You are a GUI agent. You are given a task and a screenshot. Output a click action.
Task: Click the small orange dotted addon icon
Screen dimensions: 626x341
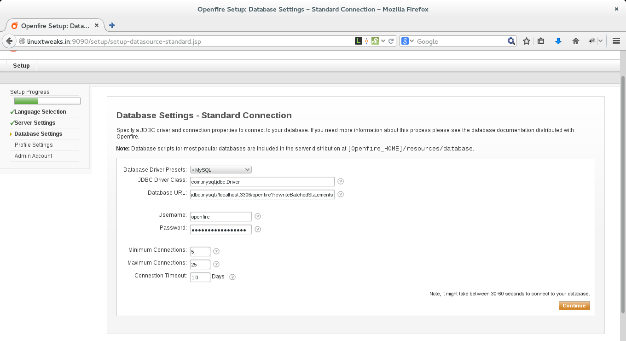pos(366,41)
